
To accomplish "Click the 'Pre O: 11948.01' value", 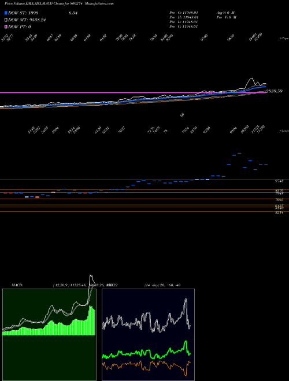I will 184,13.
